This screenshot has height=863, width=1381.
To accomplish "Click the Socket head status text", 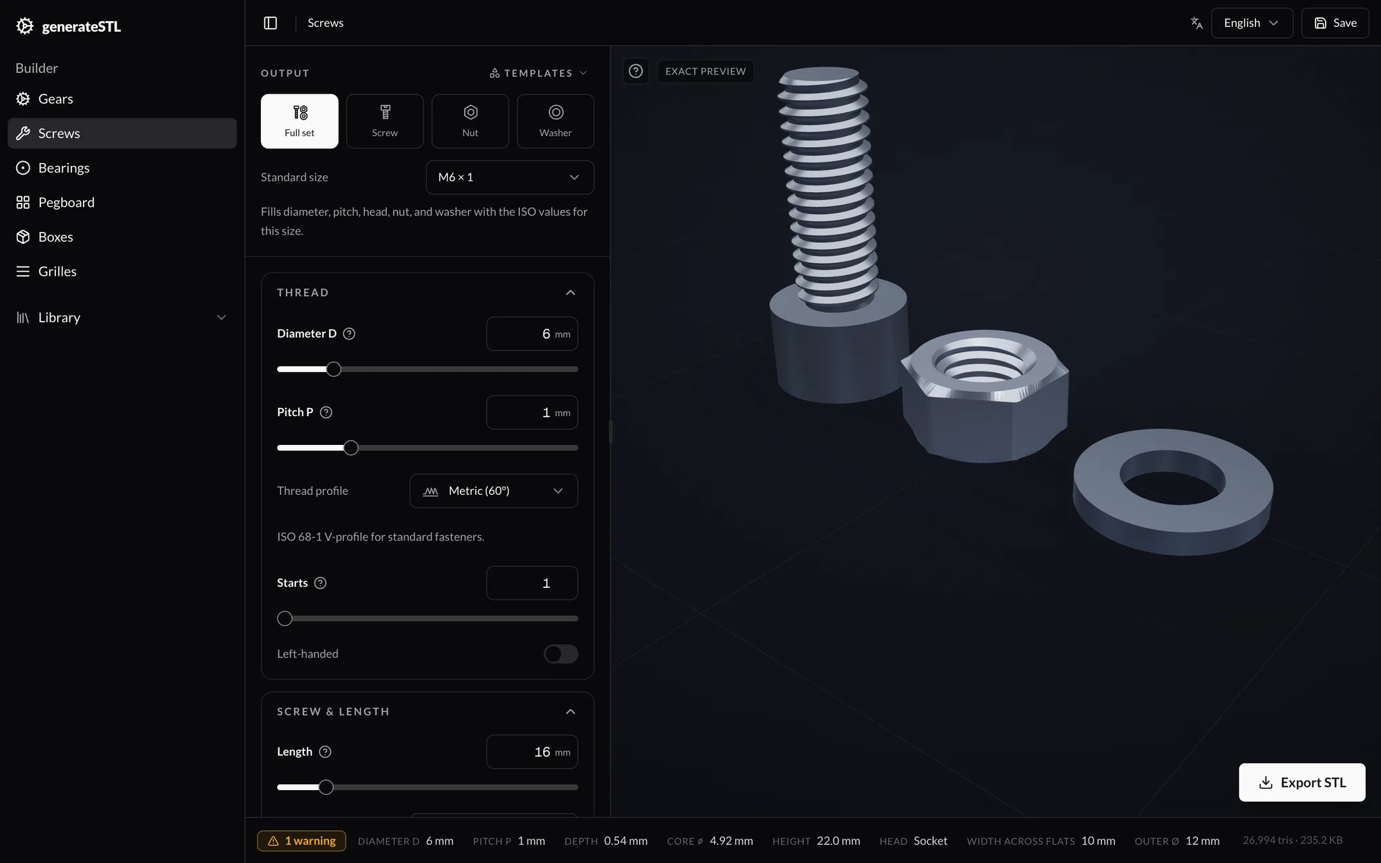I will point(931,841).
